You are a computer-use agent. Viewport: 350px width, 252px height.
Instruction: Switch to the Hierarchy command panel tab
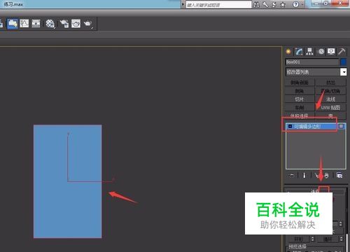tap(309, 51)
